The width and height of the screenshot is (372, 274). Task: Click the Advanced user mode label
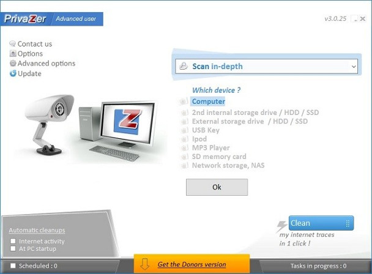[x=76, y=19]
